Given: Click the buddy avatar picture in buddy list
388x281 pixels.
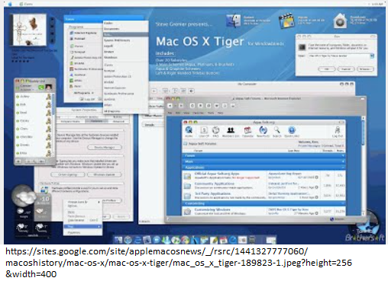Looking at the screenshot, I should (49, 88).
